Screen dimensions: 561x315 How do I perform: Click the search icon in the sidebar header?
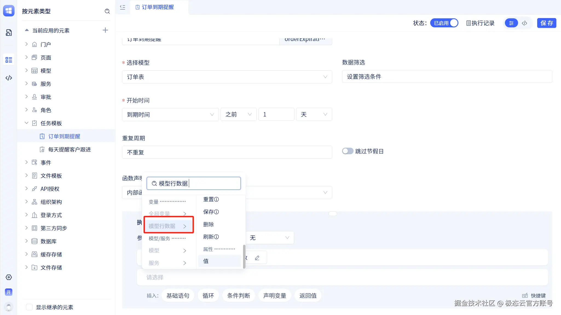(x=107, y=11)
